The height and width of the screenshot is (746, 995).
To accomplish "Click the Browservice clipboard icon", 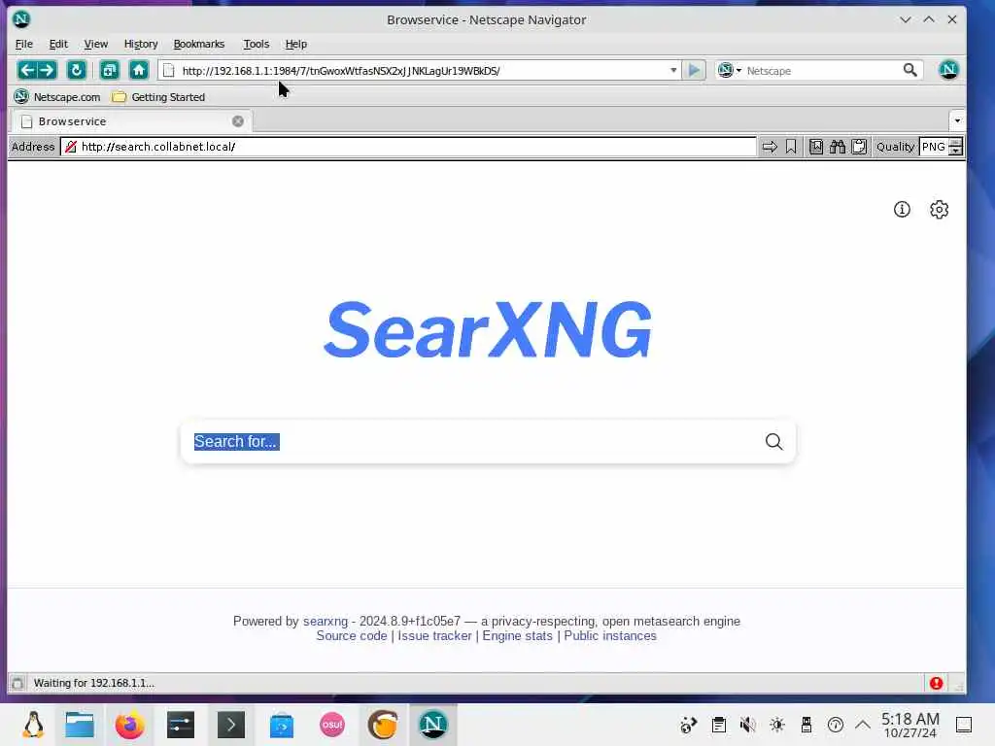I will tap(859, 147).
